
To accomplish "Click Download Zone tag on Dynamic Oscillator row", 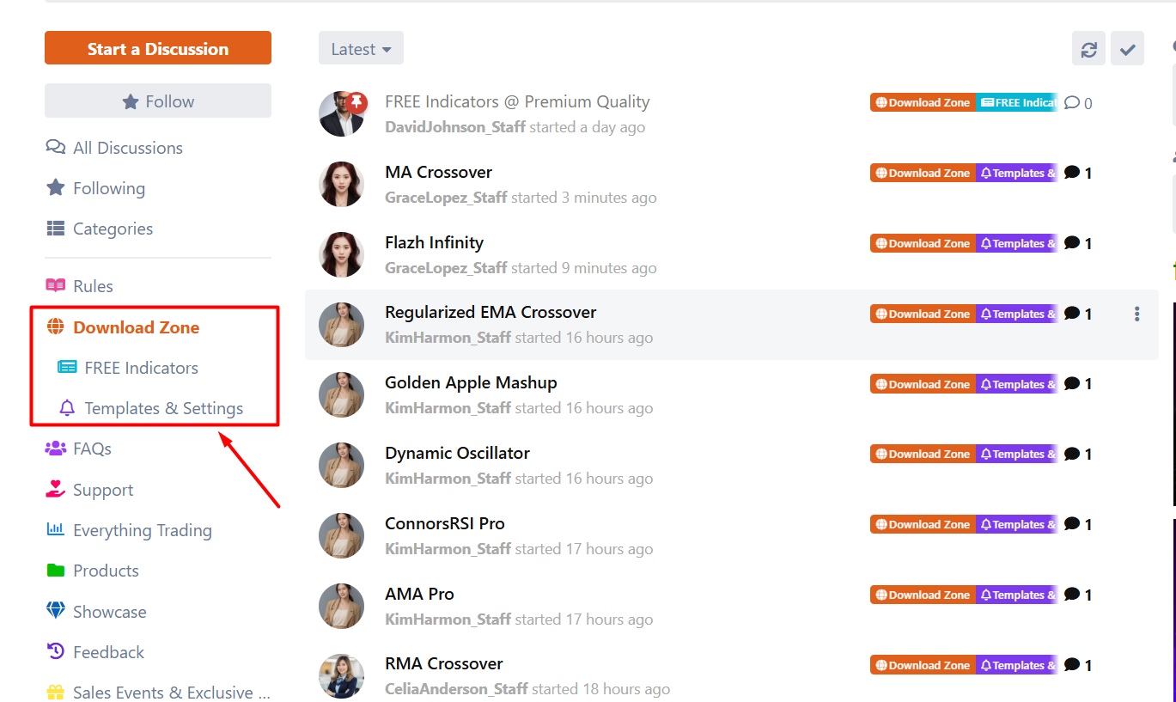I will point(923,454).
